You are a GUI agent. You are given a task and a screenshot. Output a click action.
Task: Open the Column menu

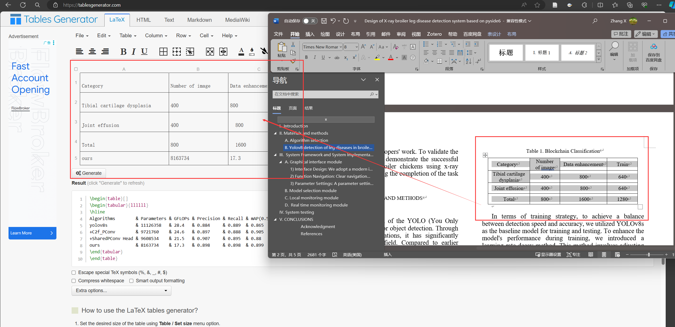tap(156, 35)
